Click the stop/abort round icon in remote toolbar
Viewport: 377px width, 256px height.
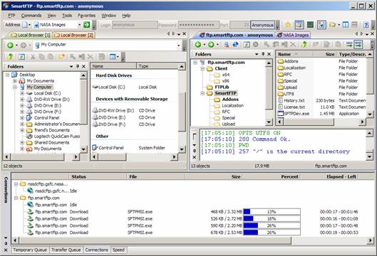(x=256, y=44)
